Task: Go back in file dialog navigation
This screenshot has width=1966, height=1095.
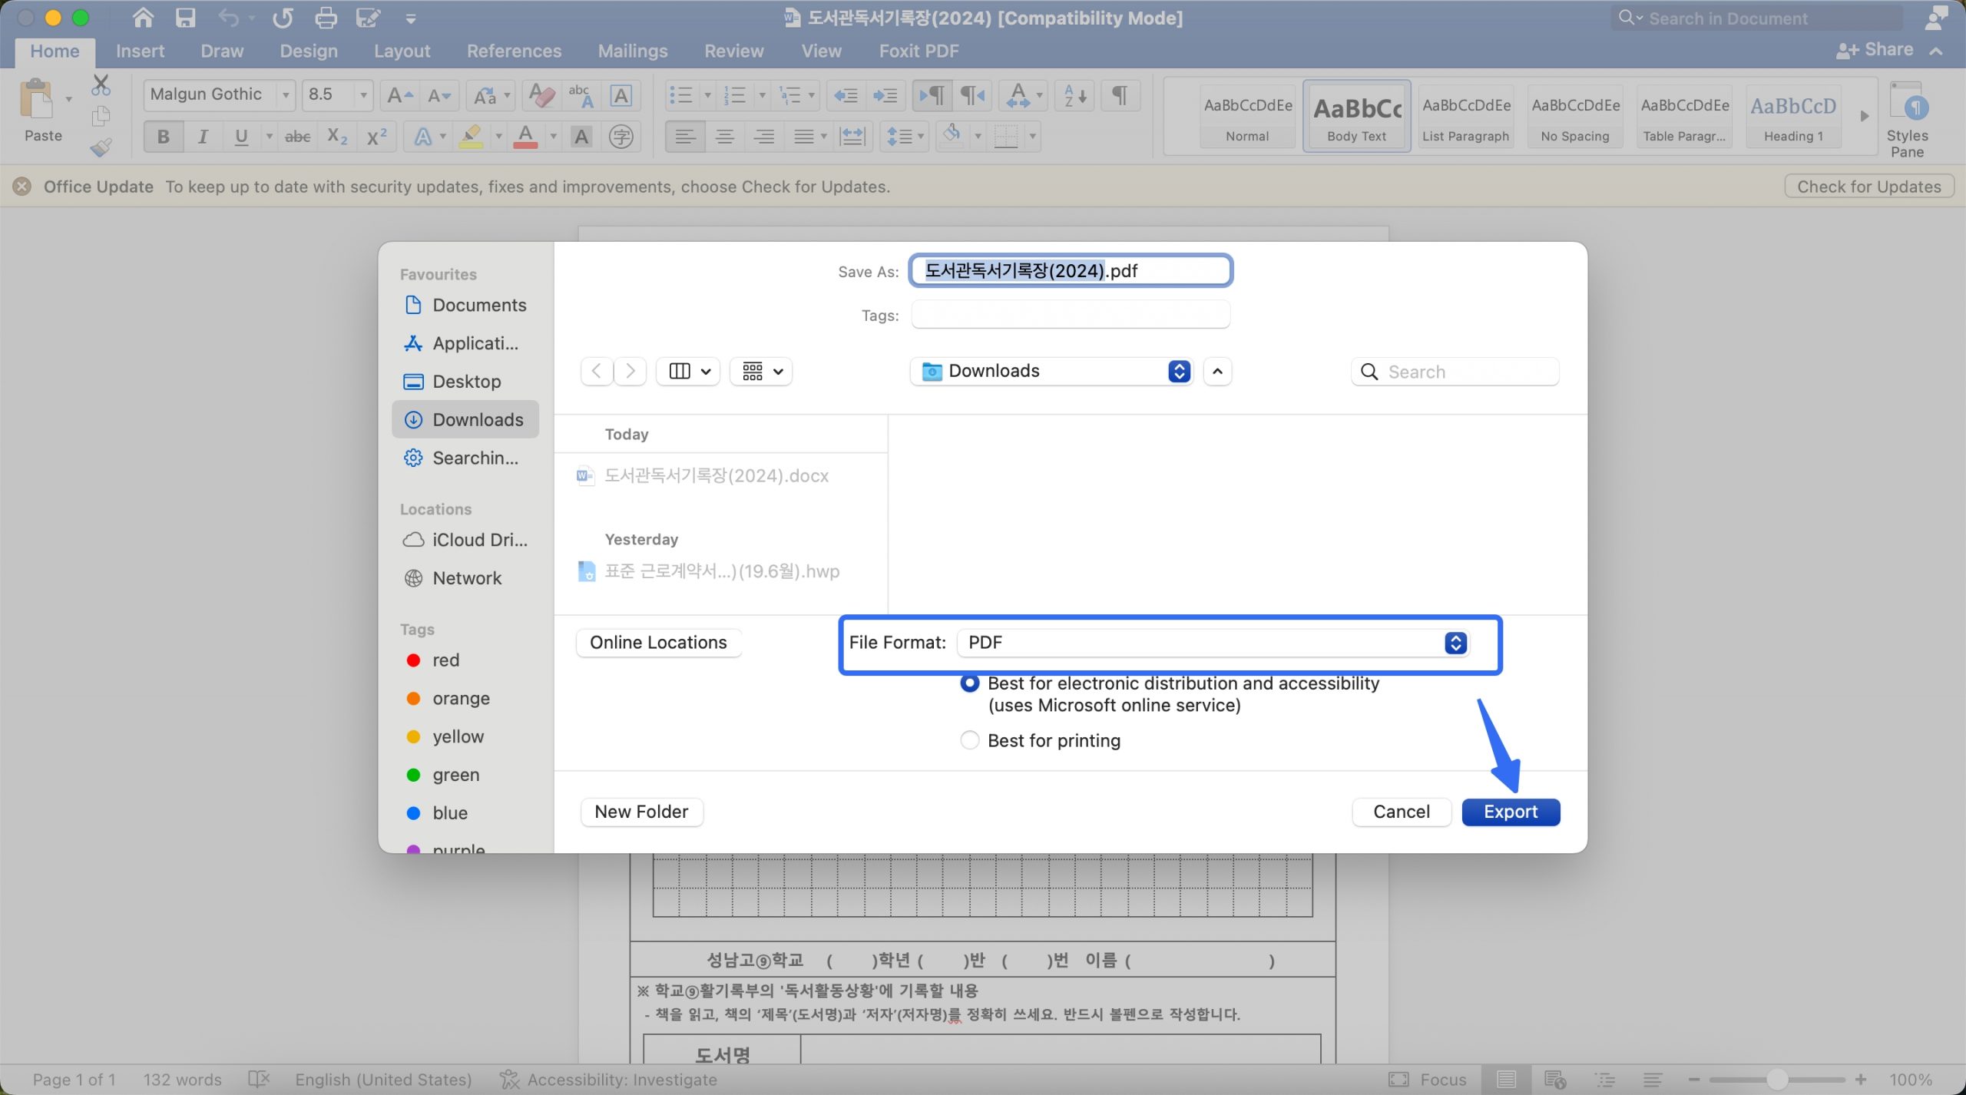Action: (x=597, y=372)
